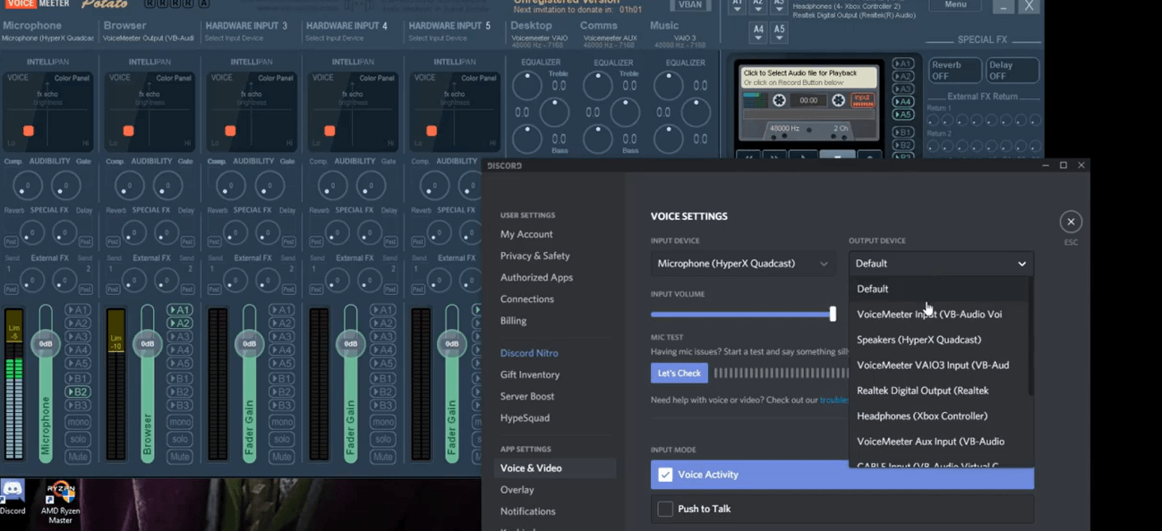The width and height of the screenshot is (1162, 531).
Task: Toggle Reverb OFF button in Special FX
Action: click(954, 71)
